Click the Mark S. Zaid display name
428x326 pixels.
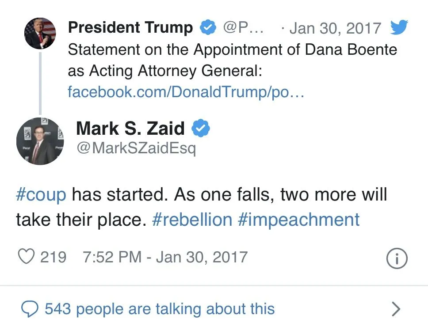[x=130, y=129]
